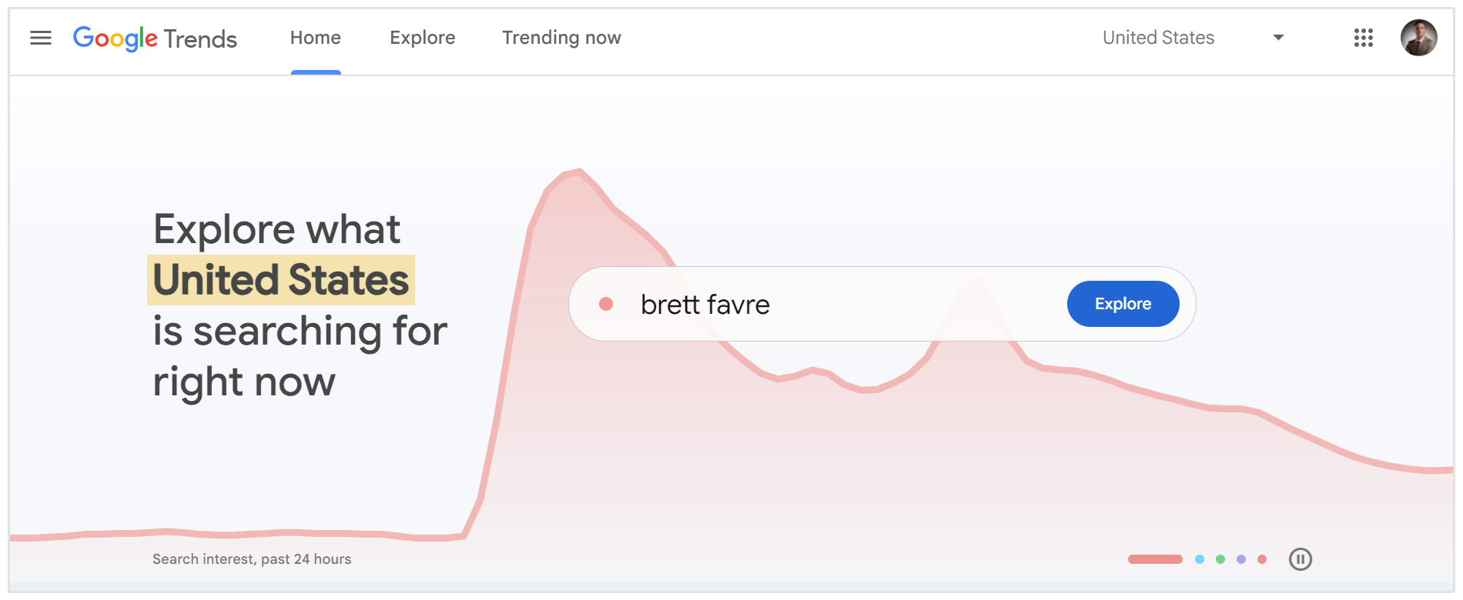Click the colorful Google wordmark
The width and height of the screenshot is (1463, 600).
[x=114, y=38]
